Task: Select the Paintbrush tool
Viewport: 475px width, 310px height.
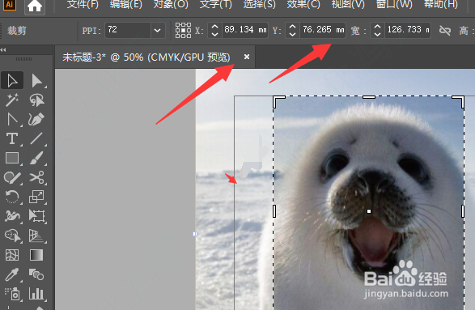Action: (36, 158)
